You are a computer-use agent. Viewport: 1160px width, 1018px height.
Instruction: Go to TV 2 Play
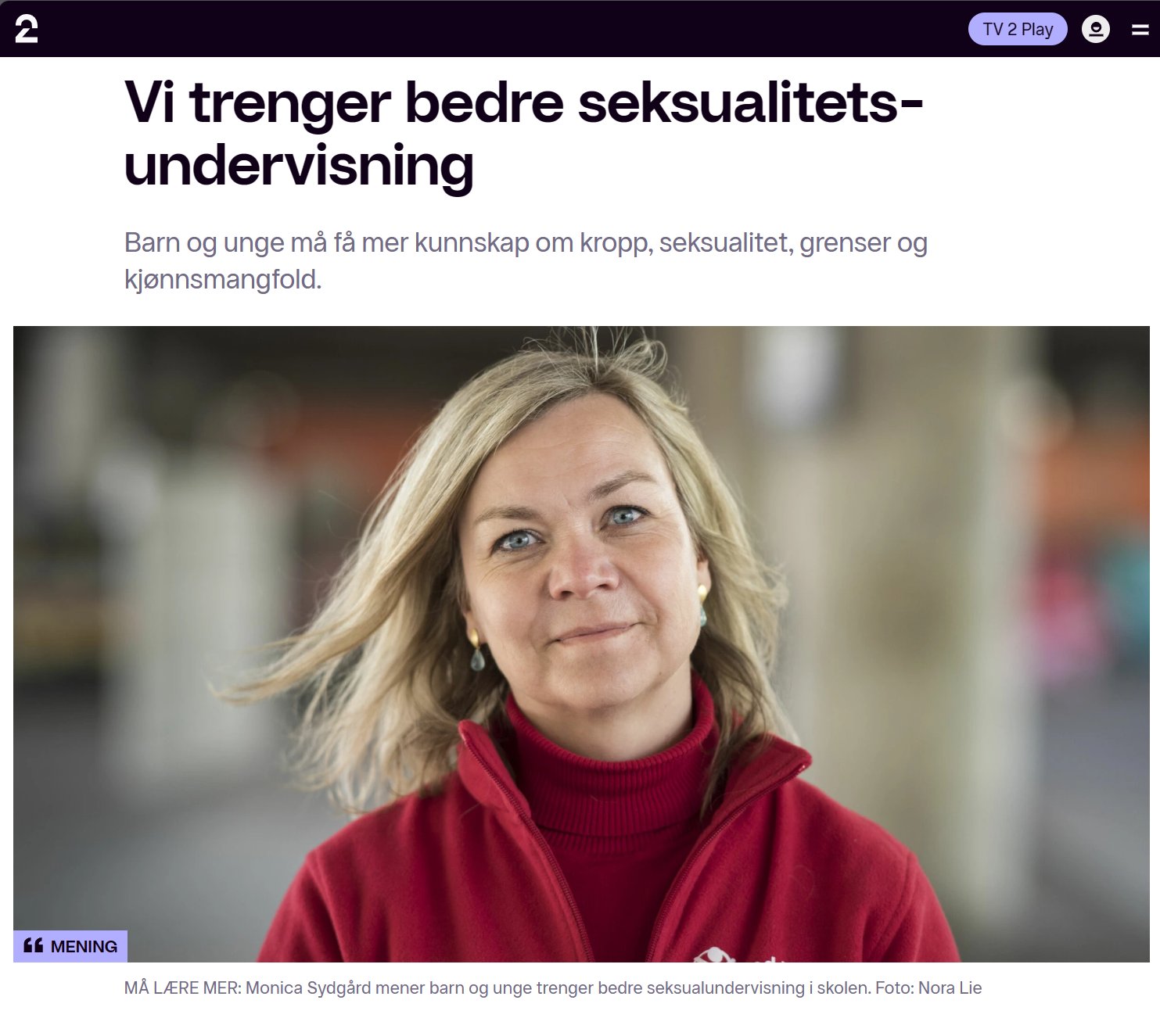point(1018,29)
